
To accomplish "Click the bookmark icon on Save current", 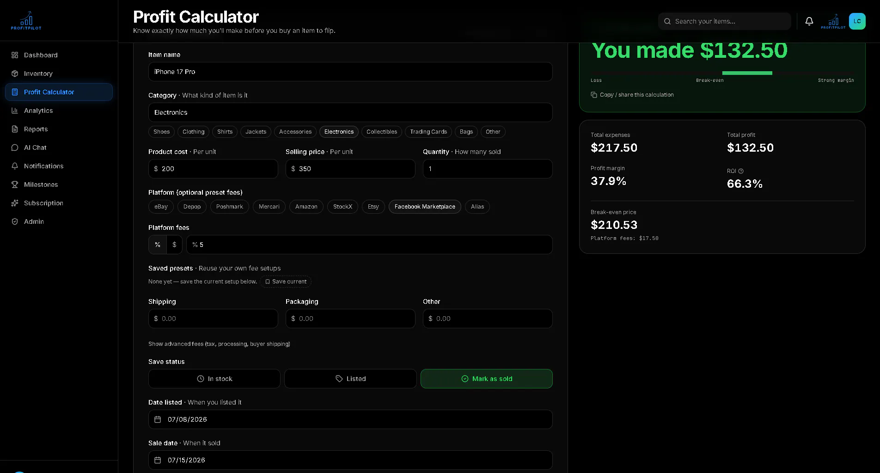I will [x=268, y=282].
